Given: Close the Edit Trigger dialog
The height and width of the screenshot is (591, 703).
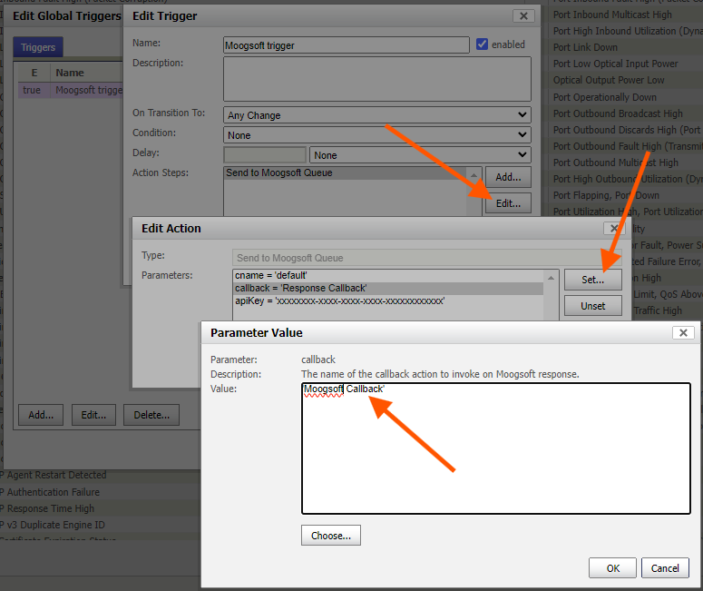Looking at the screenshot, I should (x=523, y=15).
